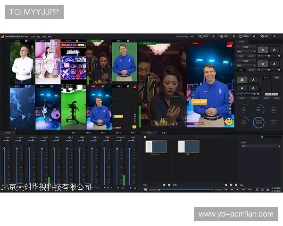The width and height of the screenshot is (283, 226).
Task: Toggle the loop checkbox at bottom right
Action: tap(273, 188)
